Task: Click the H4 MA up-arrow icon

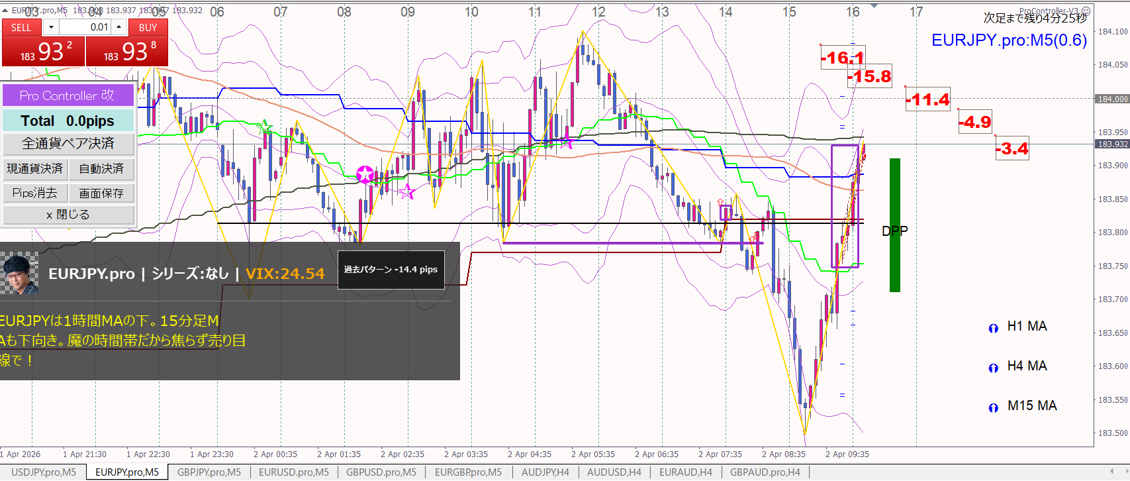Action: coord(993,368)
